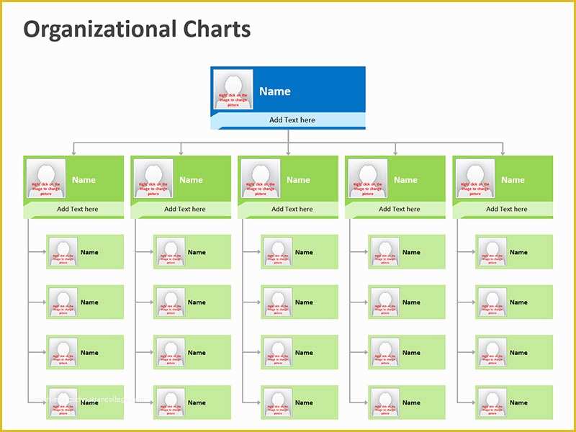Select fourth subordinate "Name" under the fourth manager
576x432 pixels.
coord(411,402)
